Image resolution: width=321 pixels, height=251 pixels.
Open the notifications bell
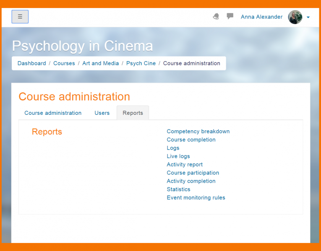(216, 16)
